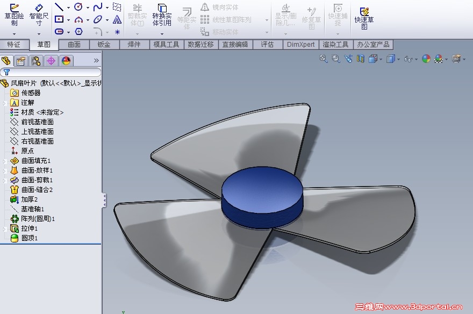Select the Point sketch tool
Screen dimensions: 473x314
tap(117, 32)
